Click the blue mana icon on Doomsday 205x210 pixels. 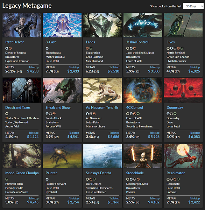168,114
